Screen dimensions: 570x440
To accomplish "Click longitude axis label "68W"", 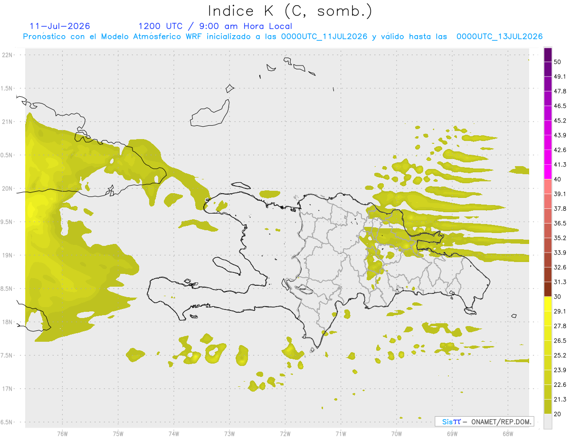I will coord(508,434).
